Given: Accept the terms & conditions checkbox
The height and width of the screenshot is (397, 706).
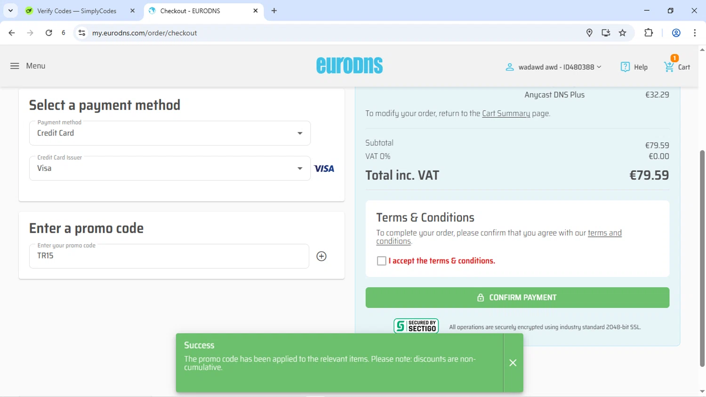Looking at the screenshot, I should 382,261.
